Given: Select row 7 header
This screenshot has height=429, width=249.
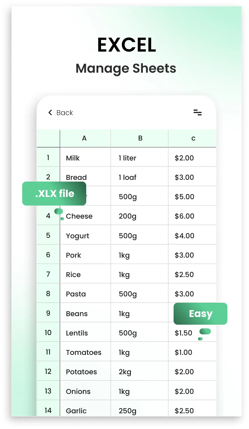Looking at the screenshot, I should [x=48, y=274].
